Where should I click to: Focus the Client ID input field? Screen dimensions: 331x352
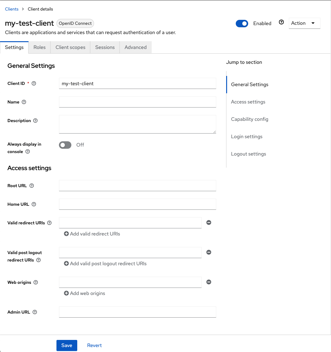137,84
